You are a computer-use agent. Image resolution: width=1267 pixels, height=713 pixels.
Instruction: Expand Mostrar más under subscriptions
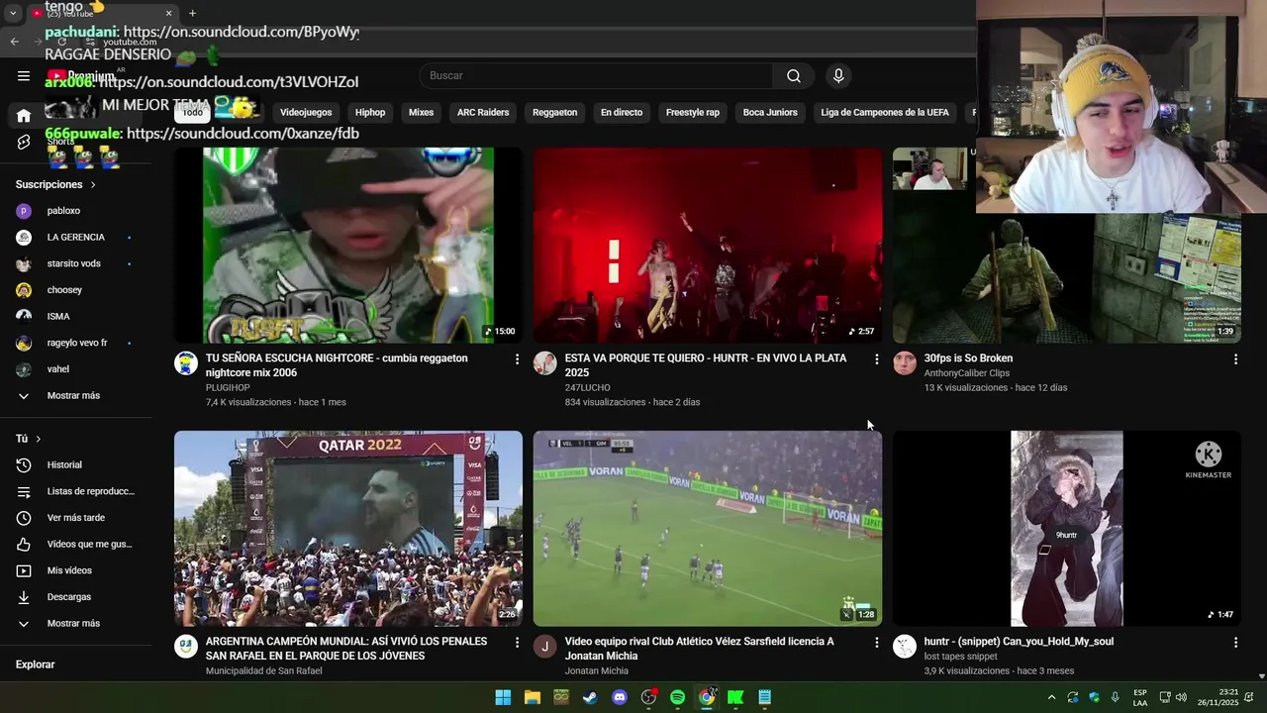click(x=75, y=396)
